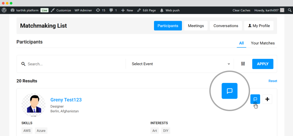Click the Search participants field

click(x=73, y=64)
